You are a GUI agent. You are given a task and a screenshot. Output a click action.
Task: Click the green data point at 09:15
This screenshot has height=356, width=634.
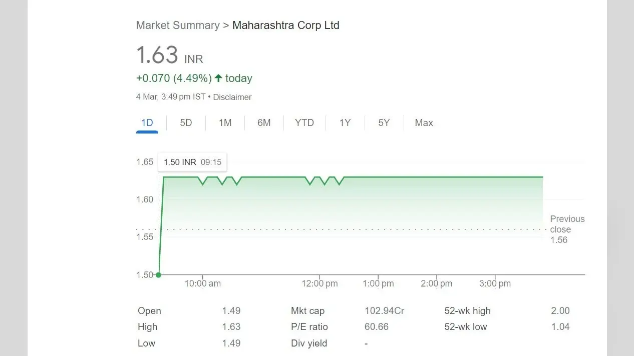(159, 274)
